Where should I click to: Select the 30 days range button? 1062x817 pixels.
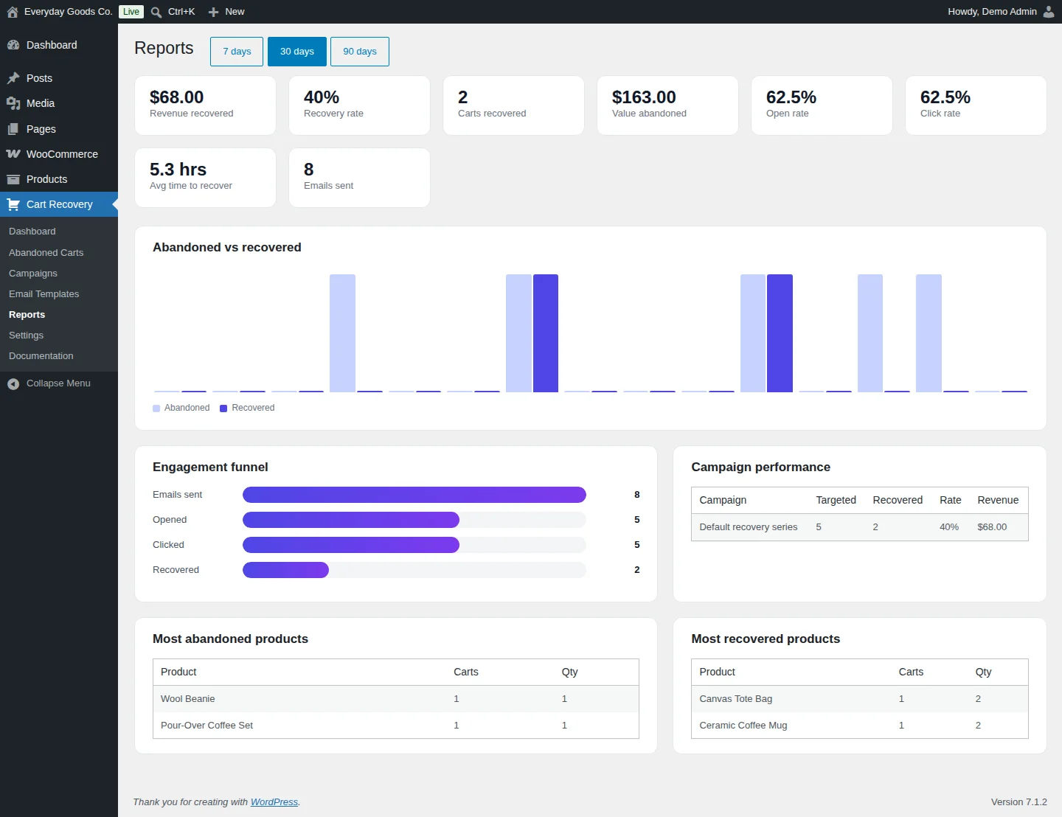297,52
